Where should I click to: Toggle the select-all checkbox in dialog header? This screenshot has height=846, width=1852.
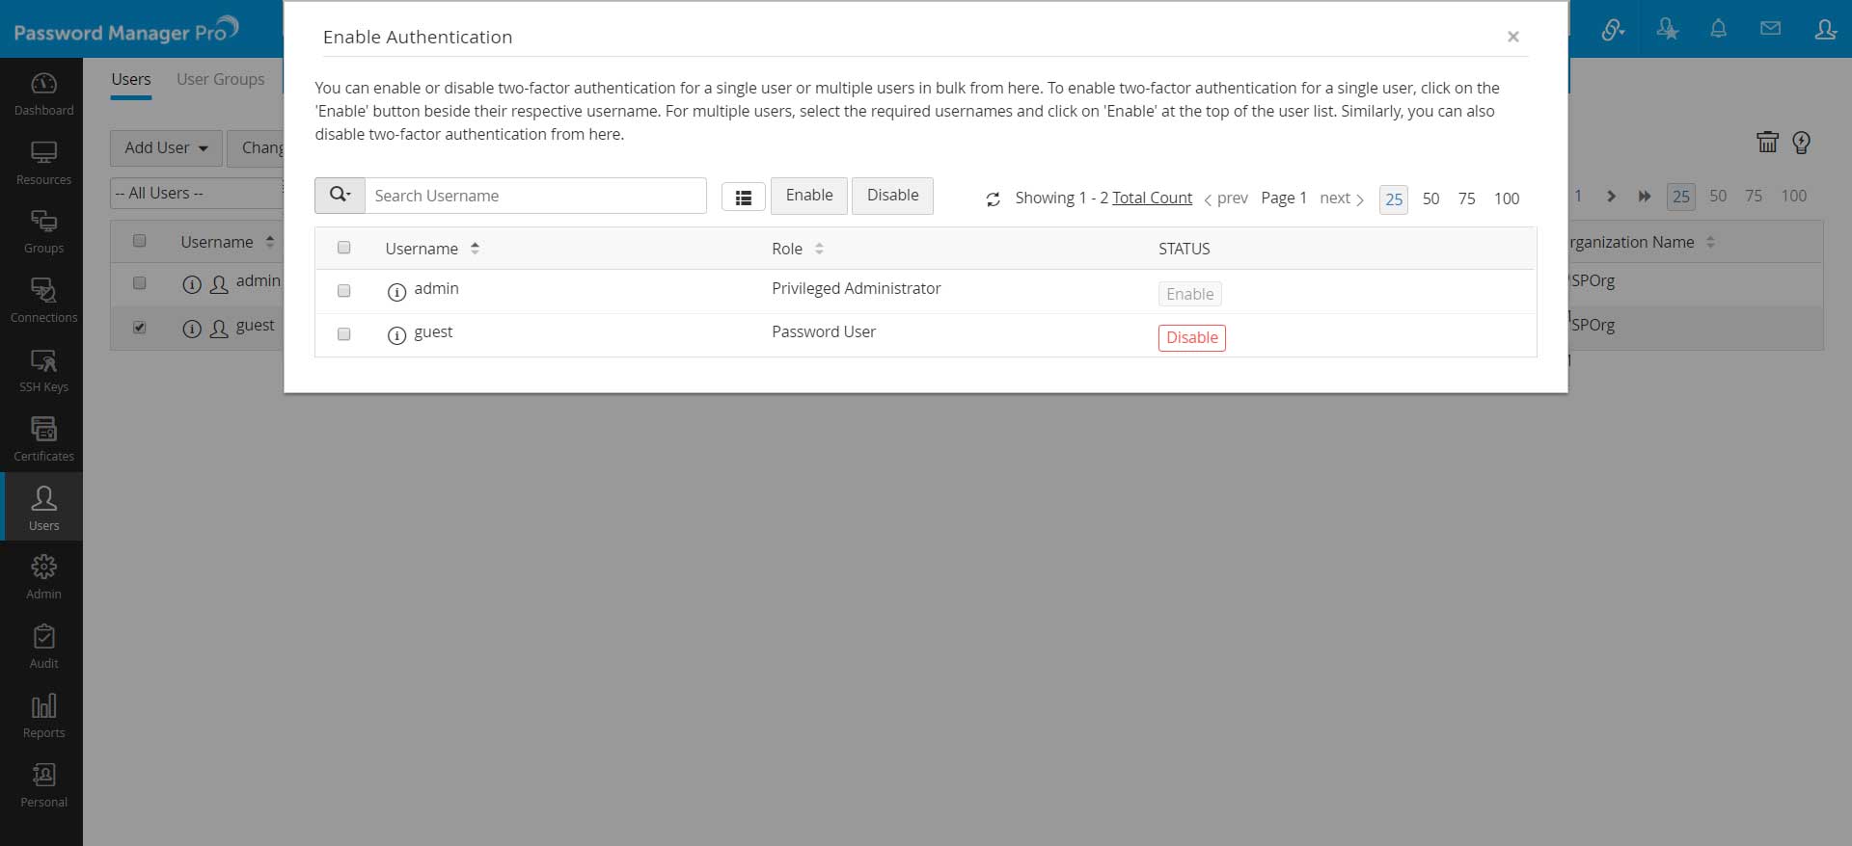pyautogui.click(x=343, y=248)
